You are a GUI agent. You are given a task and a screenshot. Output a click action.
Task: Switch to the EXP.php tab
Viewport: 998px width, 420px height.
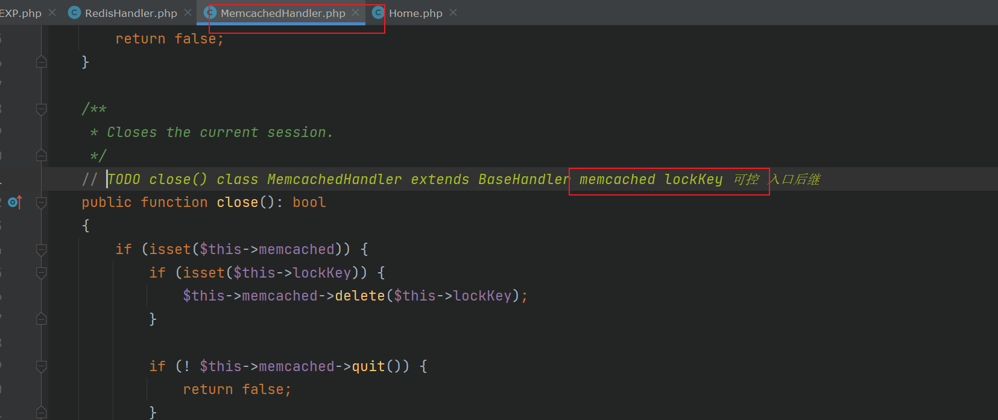click(21, 13)
